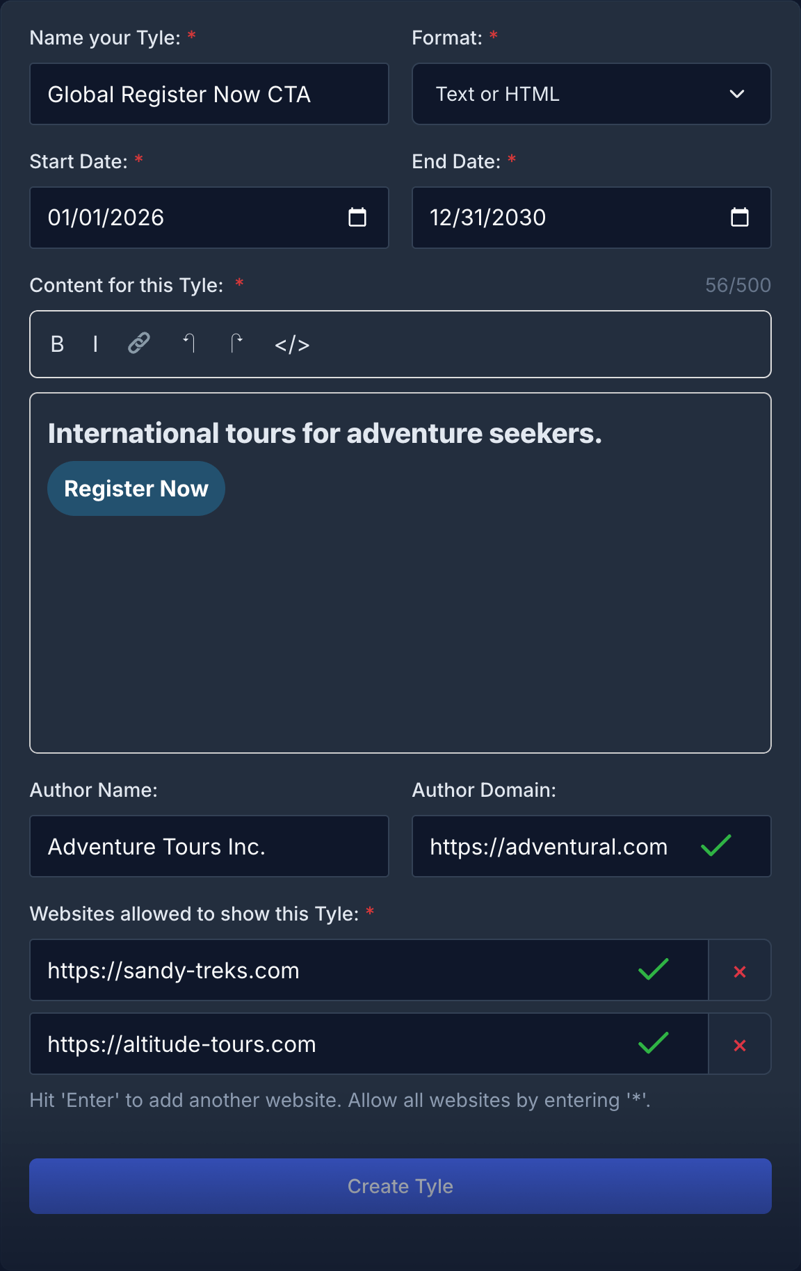Open the End Date calendar picker
The height and width of the screenshot is (1271, 801).
tap(741, 218)
